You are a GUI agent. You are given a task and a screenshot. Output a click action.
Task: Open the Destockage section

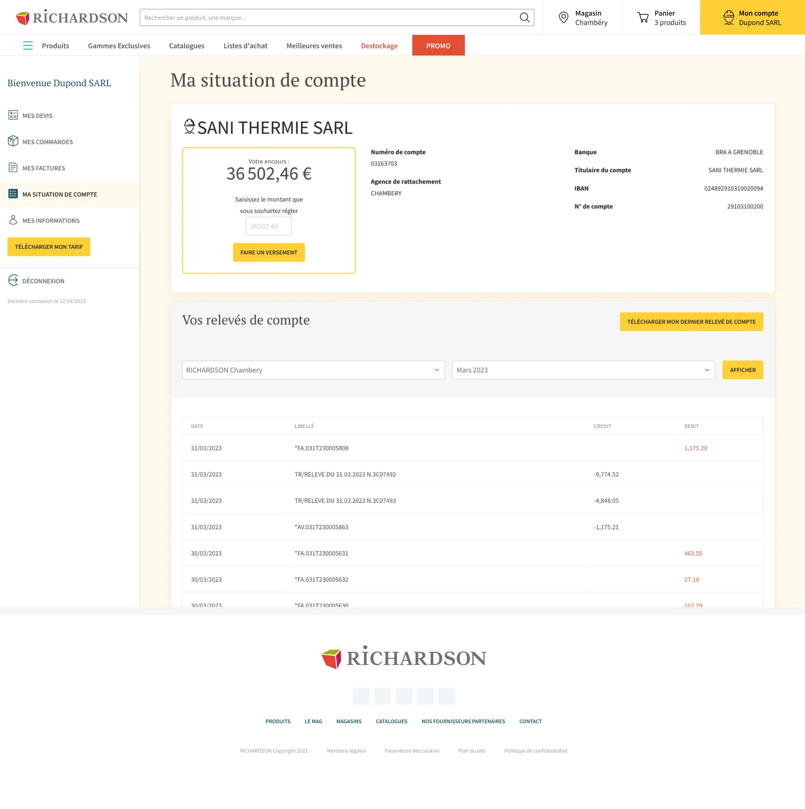(x=379, y=46)
